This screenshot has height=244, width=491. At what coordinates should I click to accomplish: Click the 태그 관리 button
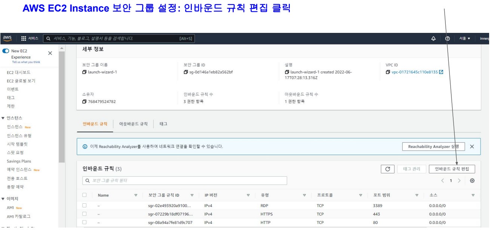(411, 169)
